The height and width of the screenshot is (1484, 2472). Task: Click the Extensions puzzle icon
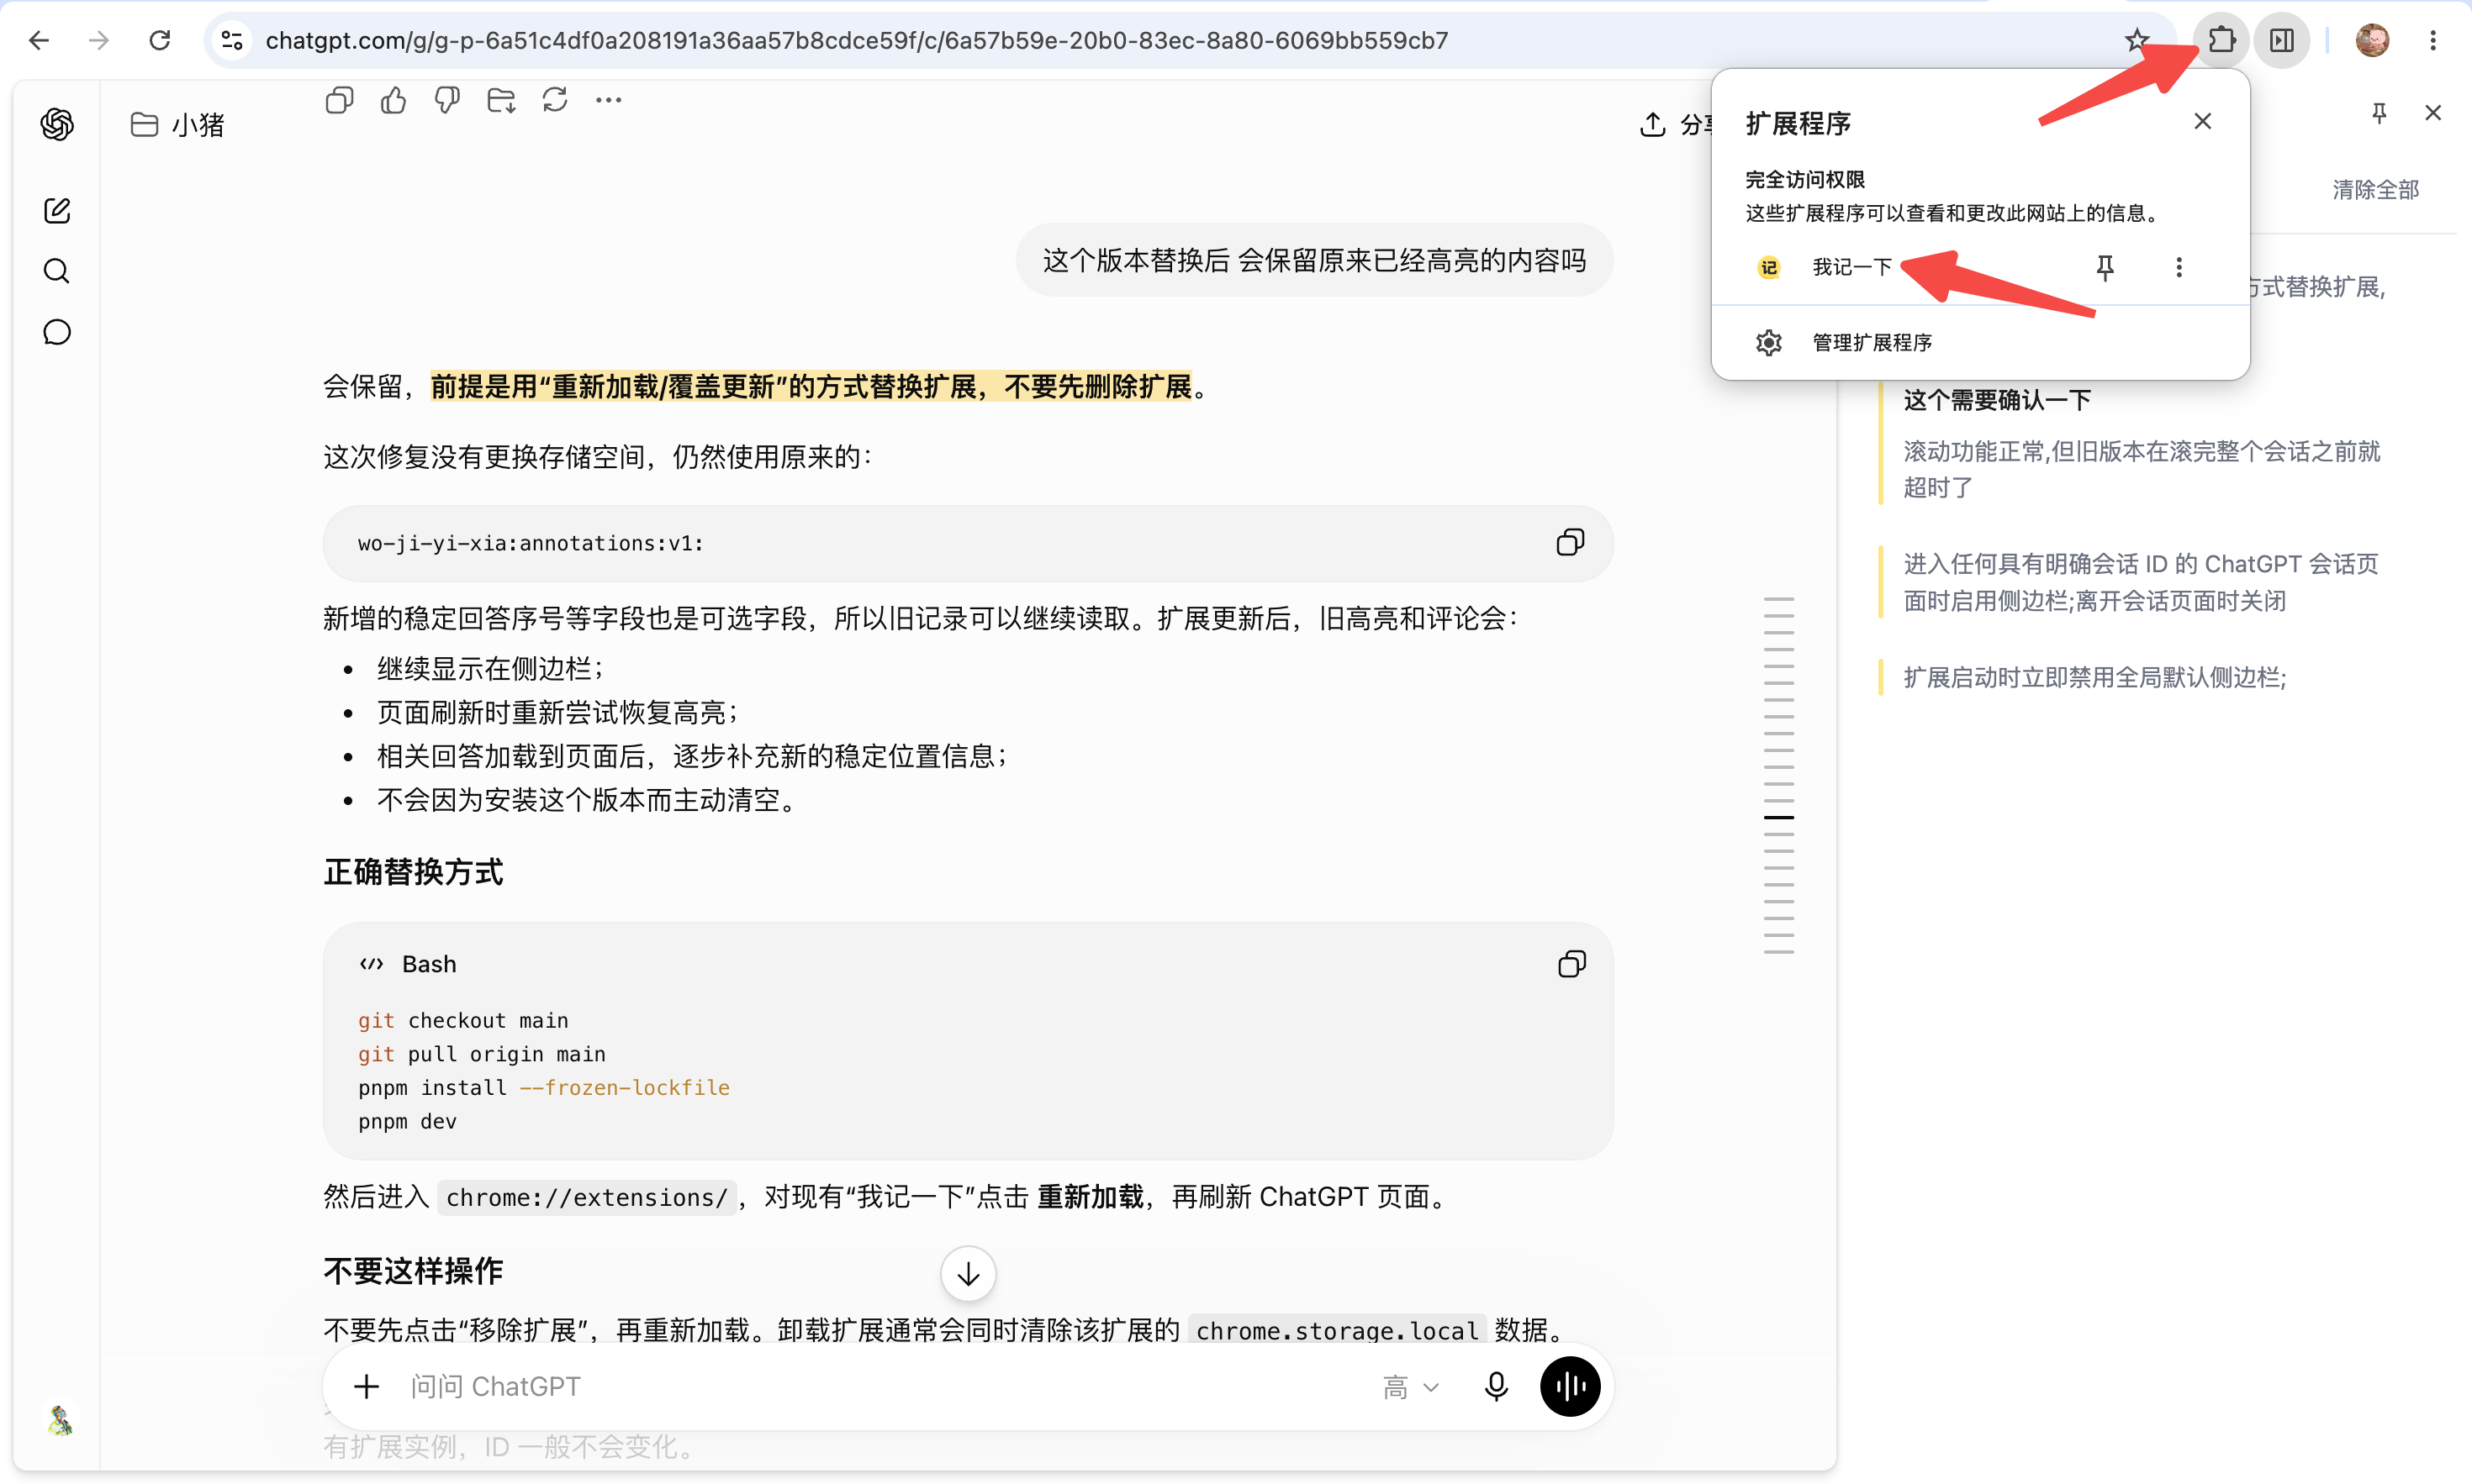[2222, 40]
